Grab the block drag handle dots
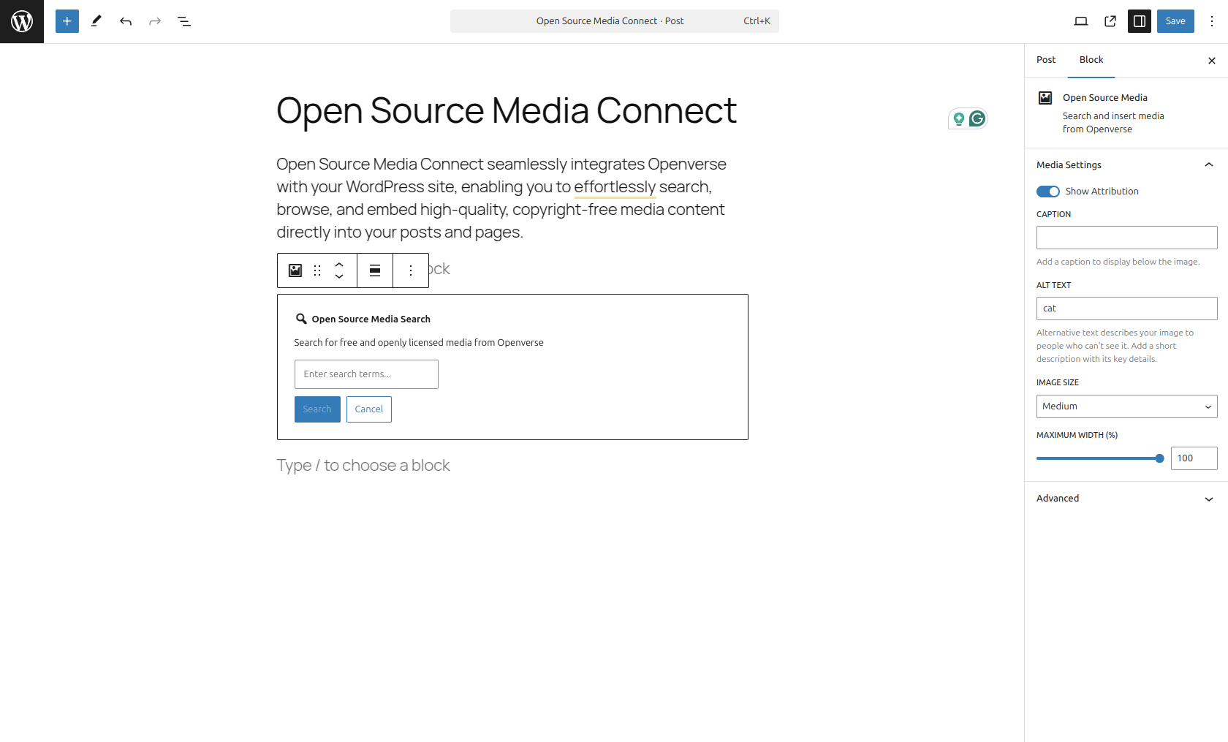Viewport: 1228px width, 742px height. pyautogui.click(x=317, y=270)
